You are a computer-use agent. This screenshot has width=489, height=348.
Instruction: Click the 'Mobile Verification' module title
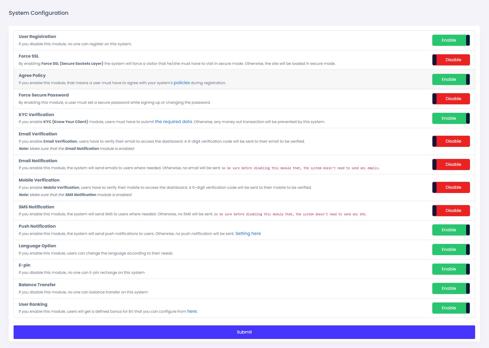[39, 180]
